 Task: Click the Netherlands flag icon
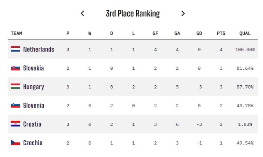pos(16,49)
